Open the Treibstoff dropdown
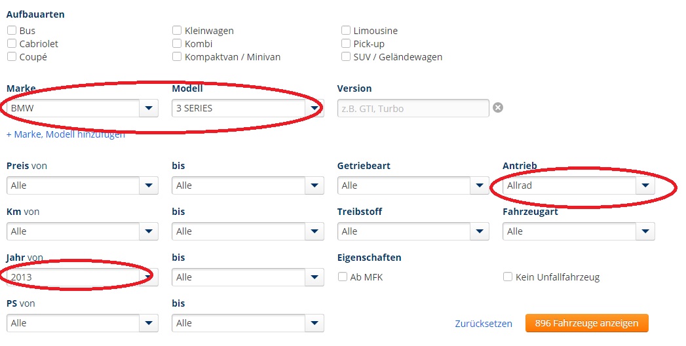The width and height of the screenshot is (686, 346). pyautogui.click(x=413, y=231)
